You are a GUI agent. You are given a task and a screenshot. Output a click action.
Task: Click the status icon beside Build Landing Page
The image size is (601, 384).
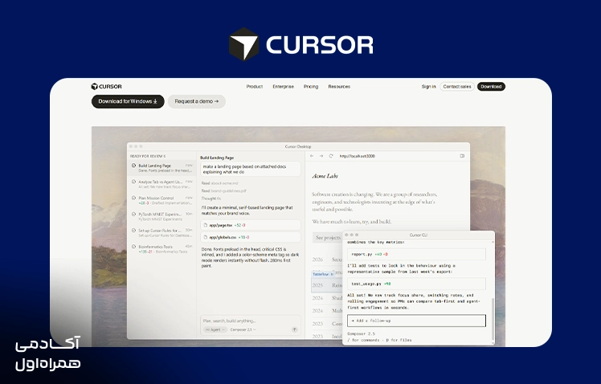133,165
